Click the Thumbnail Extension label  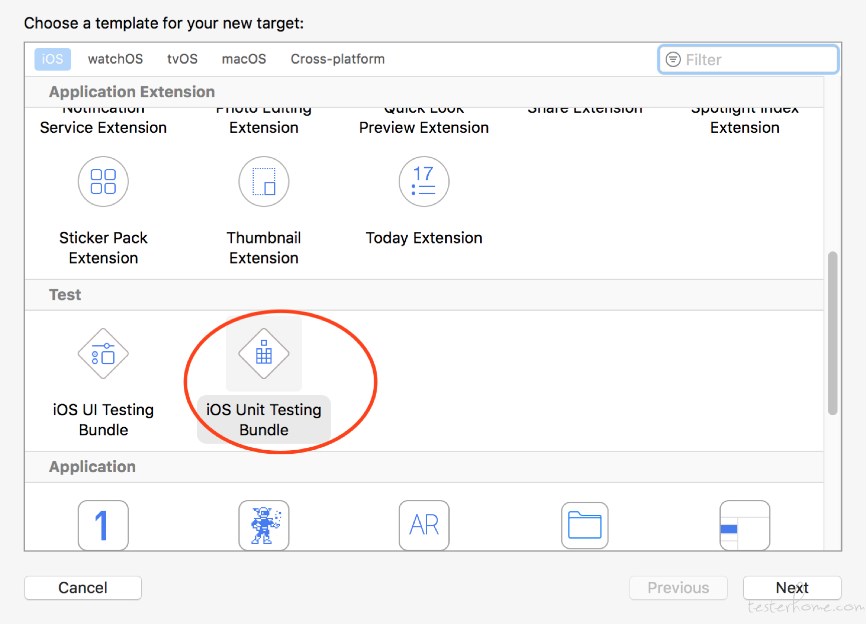click(264, 248)
